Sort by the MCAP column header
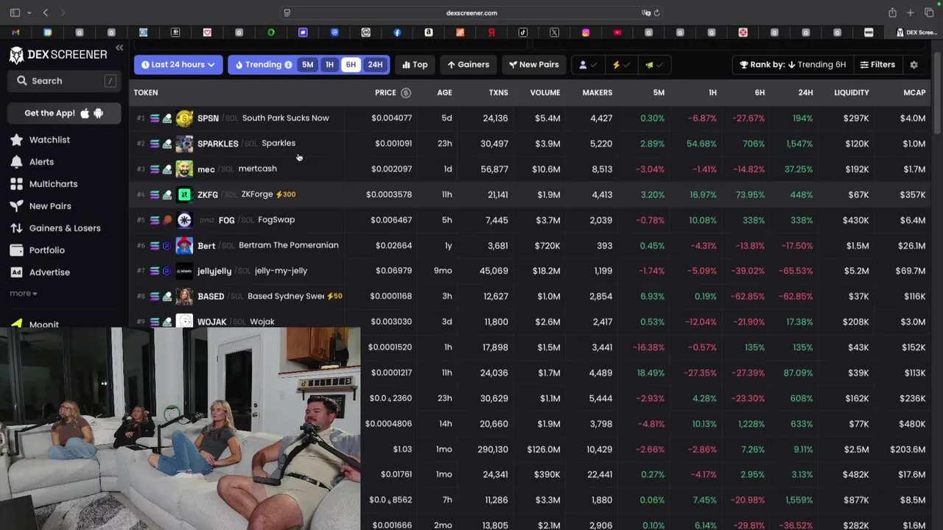943x530 pixels. coord(914,93)
